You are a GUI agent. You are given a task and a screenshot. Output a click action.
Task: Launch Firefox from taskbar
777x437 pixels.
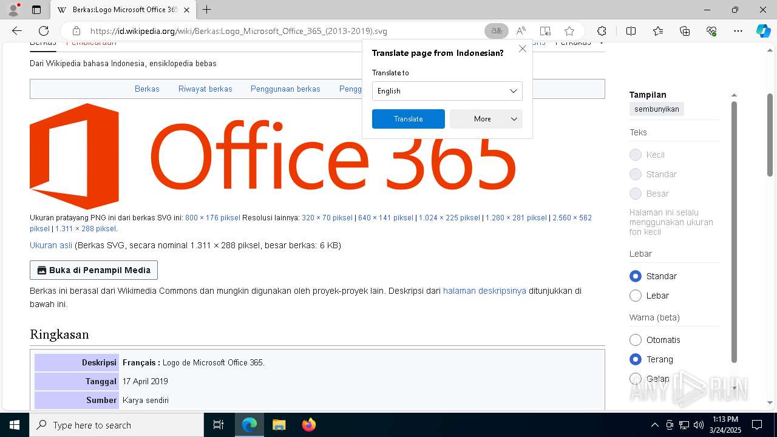pyautogui.click(x=308, y=425)
